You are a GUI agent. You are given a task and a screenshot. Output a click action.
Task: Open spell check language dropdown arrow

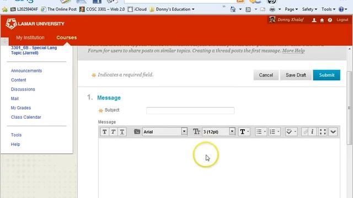click(295, 131)
